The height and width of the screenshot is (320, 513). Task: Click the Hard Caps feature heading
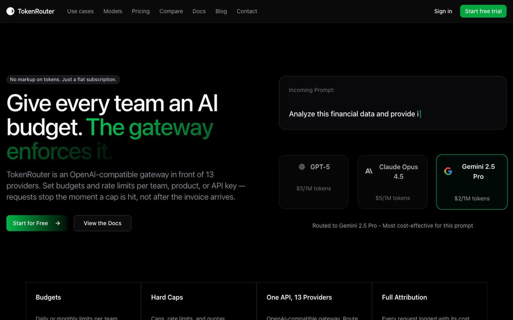click(167, 297)
